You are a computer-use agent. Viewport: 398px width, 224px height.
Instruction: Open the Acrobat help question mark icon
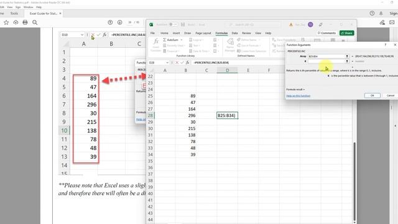point(372,14)
